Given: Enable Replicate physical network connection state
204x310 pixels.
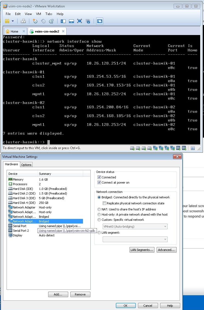Looking at the screenshot, I should tap(104, 203).
